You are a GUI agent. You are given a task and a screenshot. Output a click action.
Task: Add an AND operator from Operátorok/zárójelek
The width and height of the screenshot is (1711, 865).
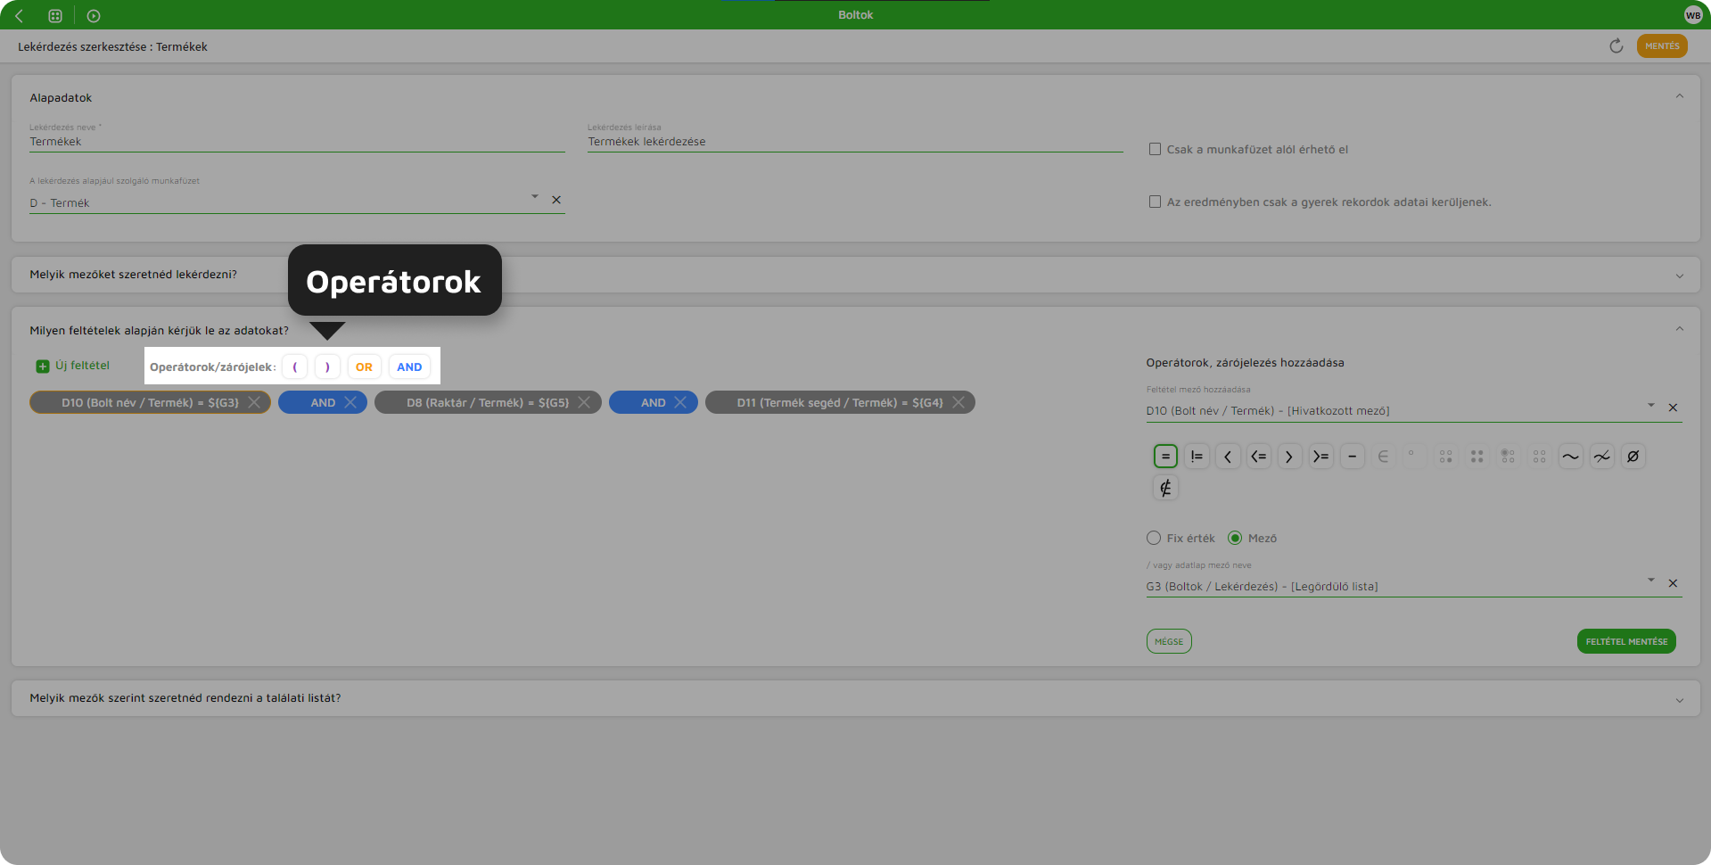(x=409, y=367)
